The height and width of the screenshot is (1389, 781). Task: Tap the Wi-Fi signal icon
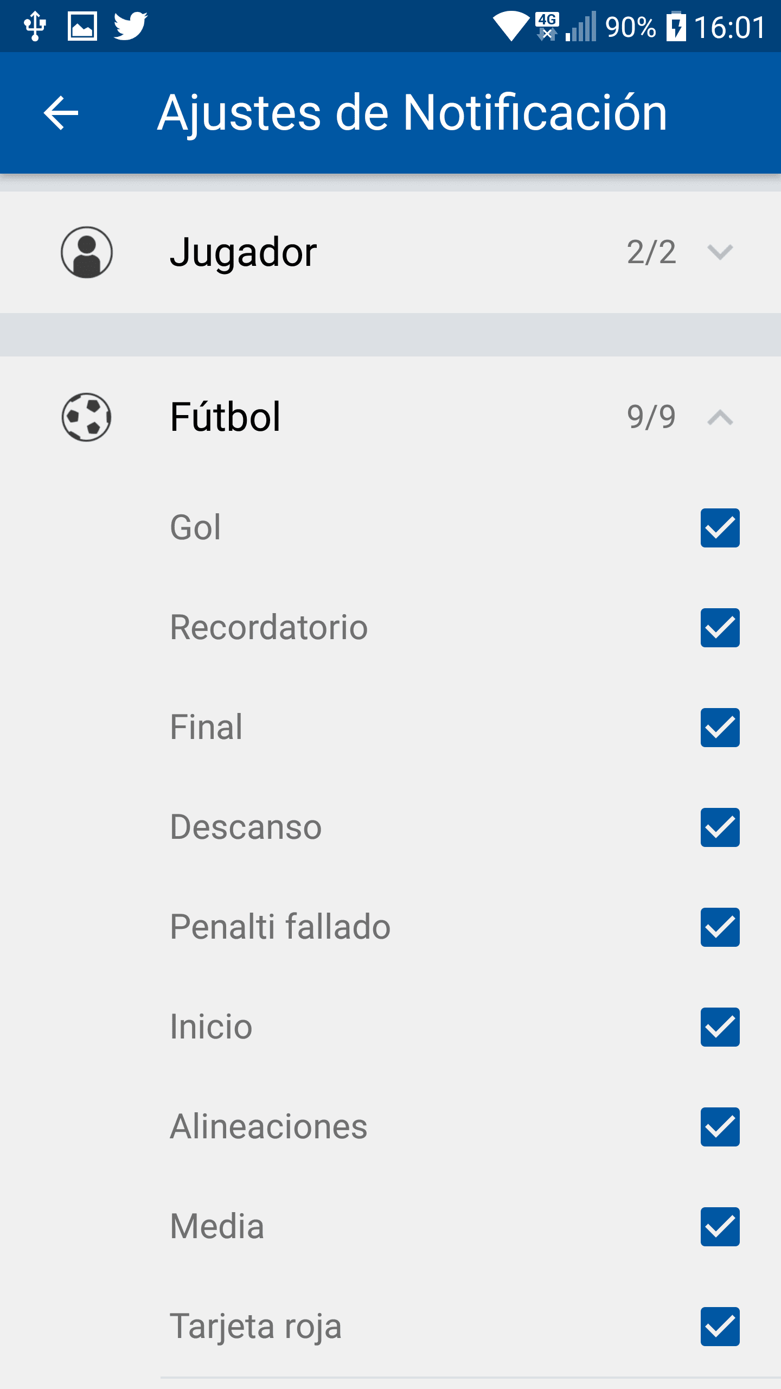(510, 26)
